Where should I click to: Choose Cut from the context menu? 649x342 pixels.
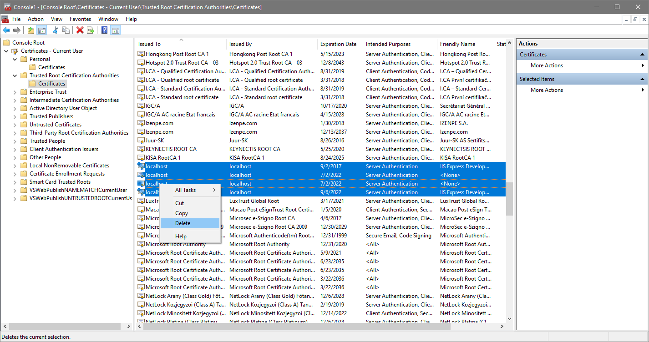(190, 203)
